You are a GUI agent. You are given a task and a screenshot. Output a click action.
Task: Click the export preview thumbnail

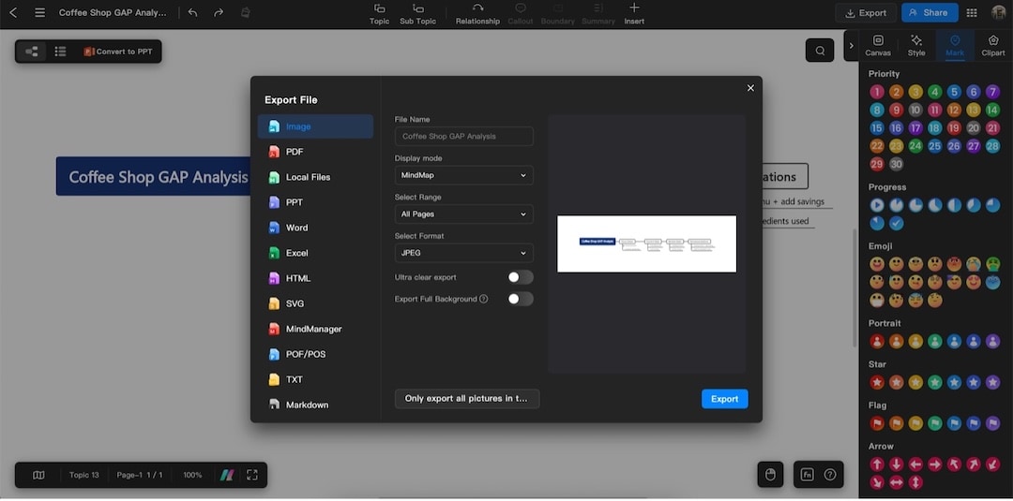646,243
